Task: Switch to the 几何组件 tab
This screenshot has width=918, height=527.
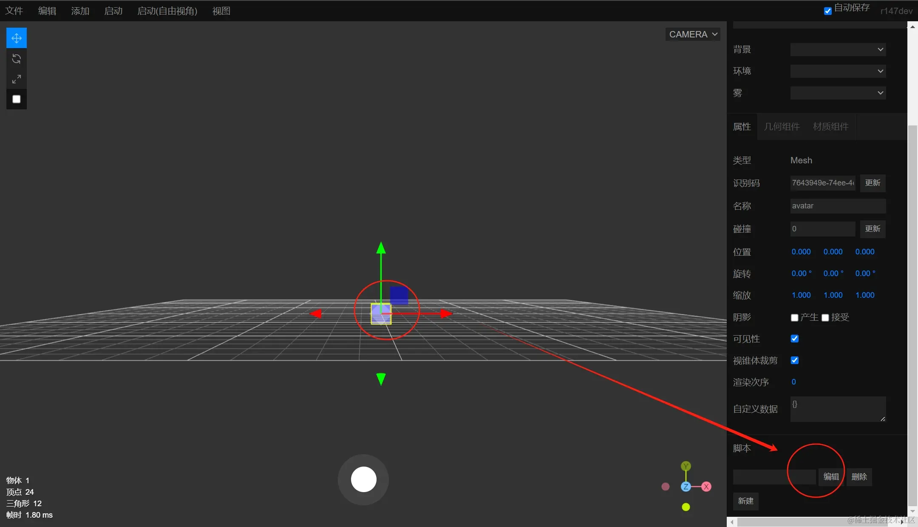Action: click(x=782, y=127)
